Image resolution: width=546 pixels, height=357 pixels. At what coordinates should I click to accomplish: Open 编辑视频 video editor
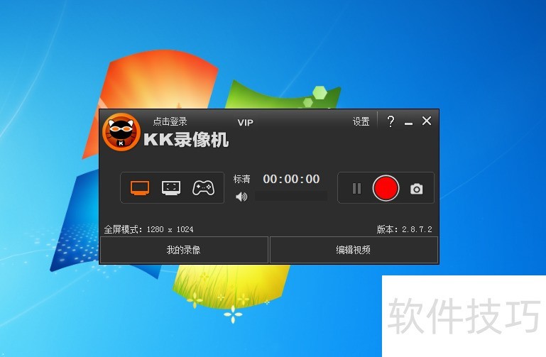(354, 250)
